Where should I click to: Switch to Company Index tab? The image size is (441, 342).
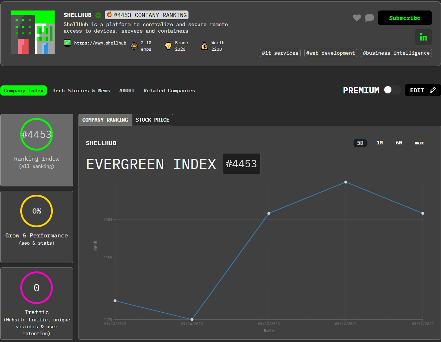(24, 90)
